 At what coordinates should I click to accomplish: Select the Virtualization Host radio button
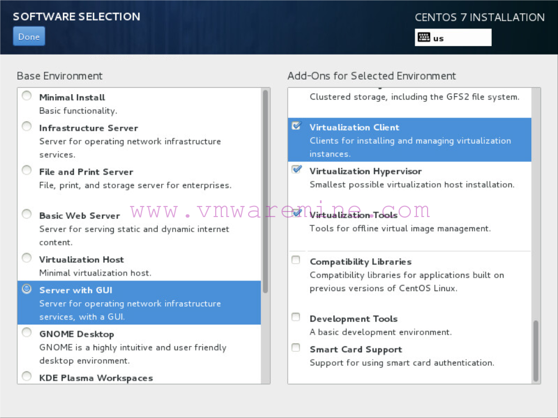[x=27, y=258]
